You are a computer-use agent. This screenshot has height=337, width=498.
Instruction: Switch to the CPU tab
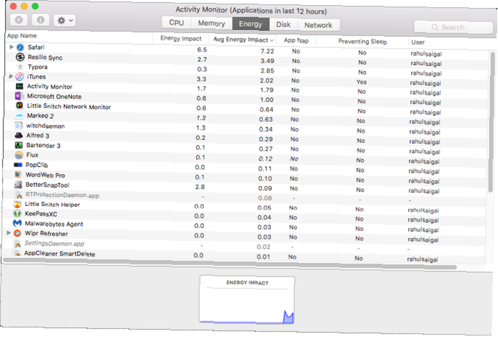[x=177, y=23]
